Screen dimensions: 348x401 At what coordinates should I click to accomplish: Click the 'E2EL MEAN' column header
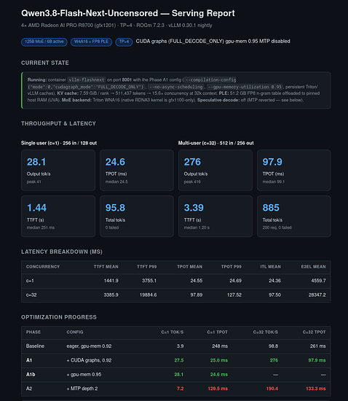[x=314, y=267]
